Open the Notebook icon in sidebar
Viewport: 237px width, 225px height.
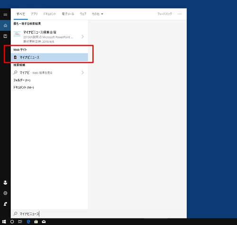pyautogui.click(x=5, y=36)
